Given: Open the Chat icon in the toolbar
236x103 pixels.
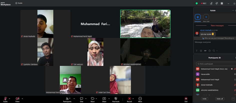Looking at the screenshot, I should point(81,99).
